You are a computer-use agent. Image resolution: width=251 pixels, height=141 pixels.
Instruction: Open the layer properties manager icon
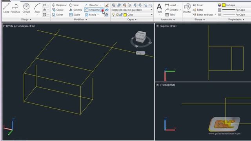click(113, 5)
